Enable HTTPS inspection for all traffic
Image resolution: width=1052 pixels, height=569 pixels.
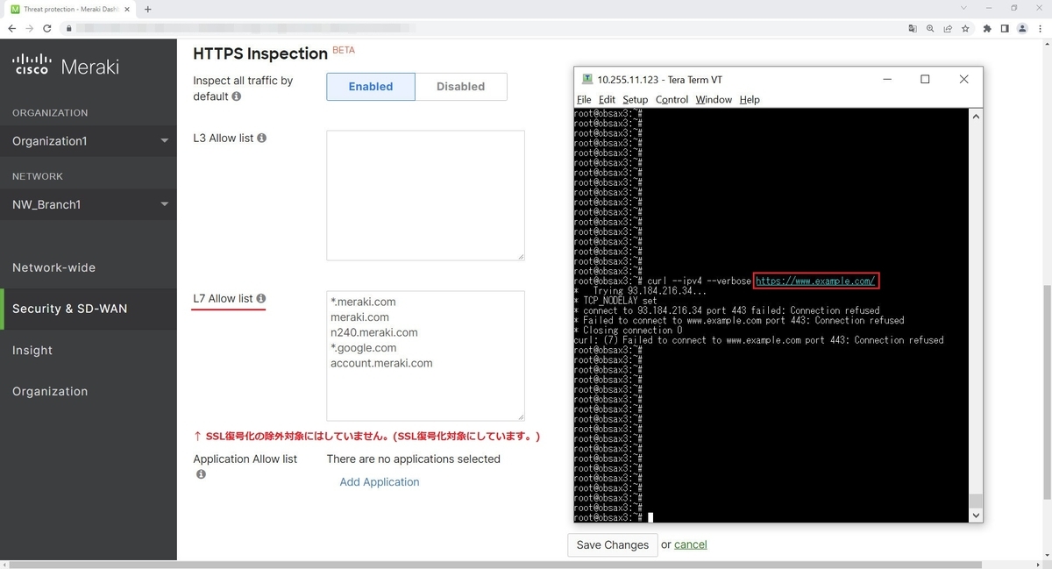point(370,86)
